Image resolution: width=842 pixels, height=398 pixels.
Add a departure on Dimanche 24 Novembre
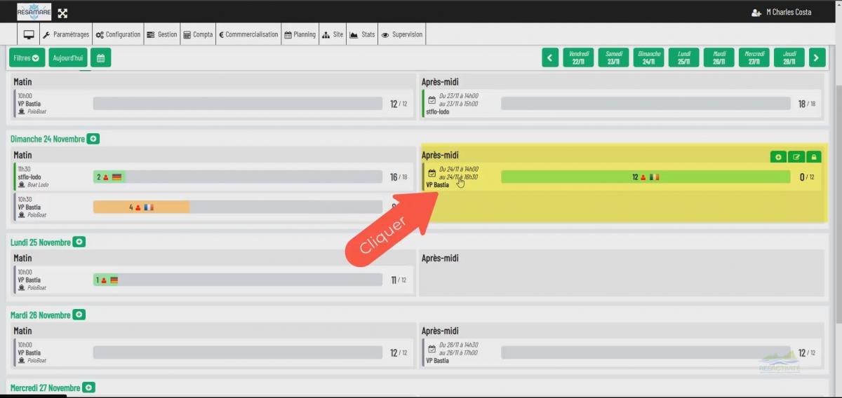tap(93, 139)
